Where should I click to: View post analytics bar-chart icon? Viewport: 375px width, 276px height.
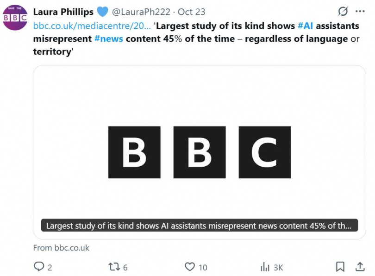(265, 267)
